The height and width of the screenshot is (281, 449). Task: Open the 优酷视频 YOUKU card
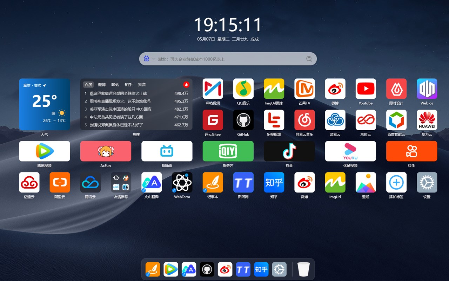tap(350, 151)
